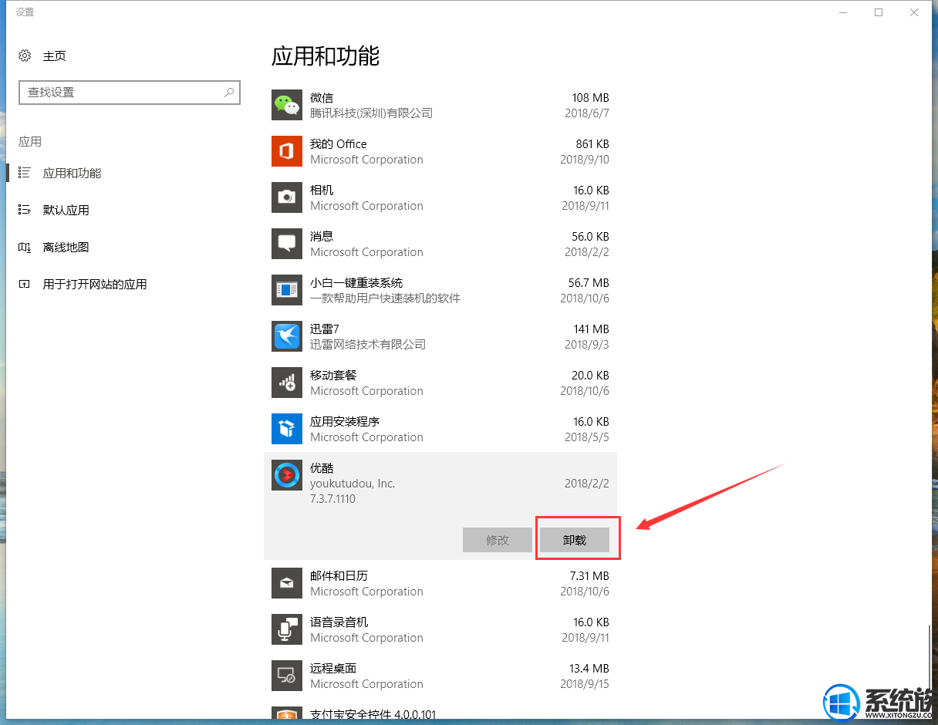Maximize the 设置 window
938x725 pixels.
click(879, 12)
